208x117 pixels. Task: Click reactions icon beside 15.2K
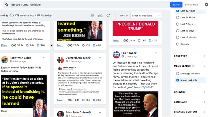coord(126,40)
